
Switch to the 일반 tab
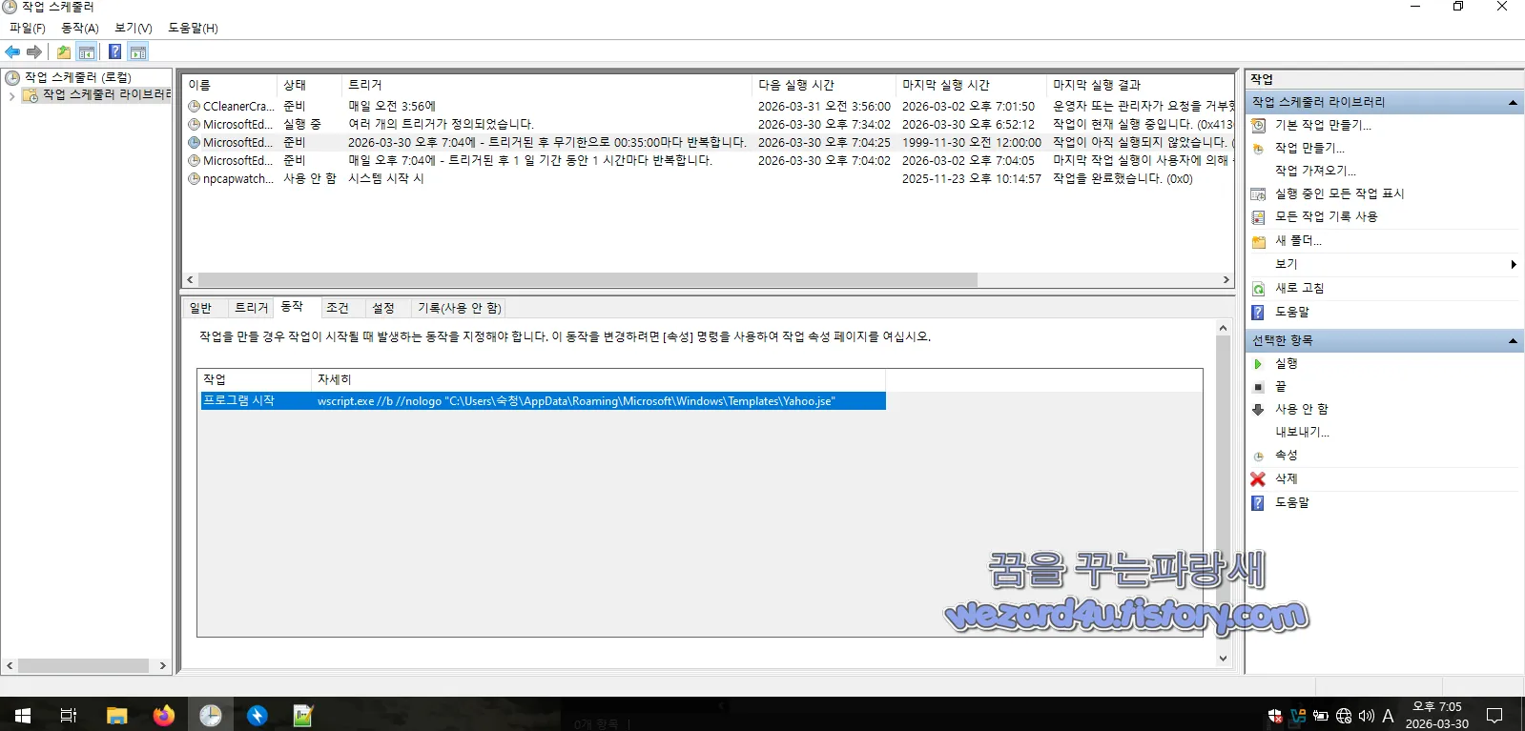click(x=200, y=308)
